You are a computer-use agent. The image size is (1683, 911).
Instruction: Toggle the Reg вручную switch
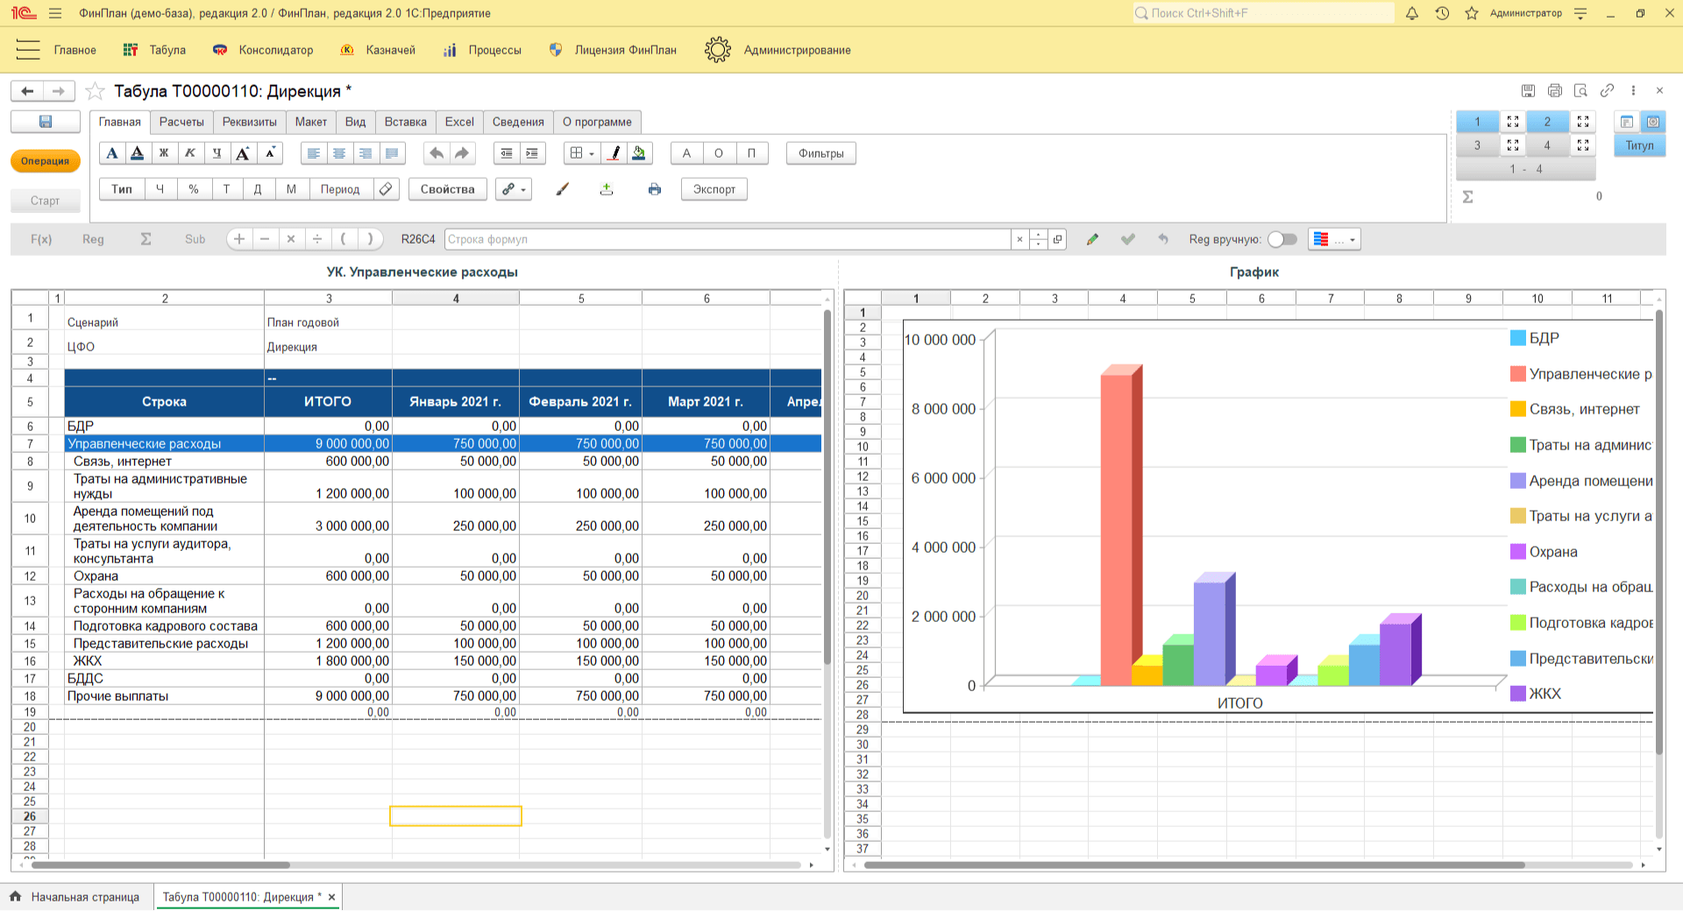[1282, 239]
